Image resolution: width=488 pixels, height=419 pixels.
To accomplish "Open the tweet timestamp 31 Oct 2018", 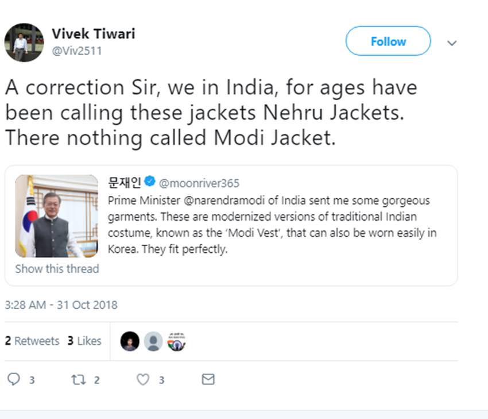I will click(x=61, y=305).
